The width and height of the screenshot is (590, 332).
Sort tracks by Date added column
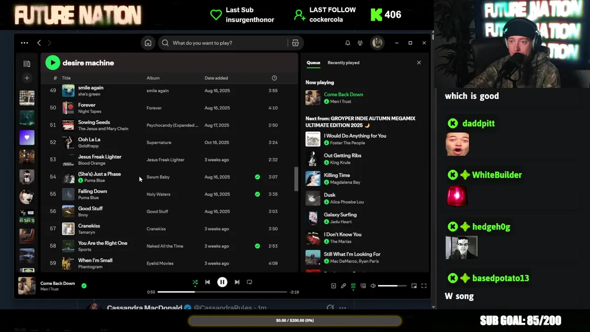tap(216, 78)
